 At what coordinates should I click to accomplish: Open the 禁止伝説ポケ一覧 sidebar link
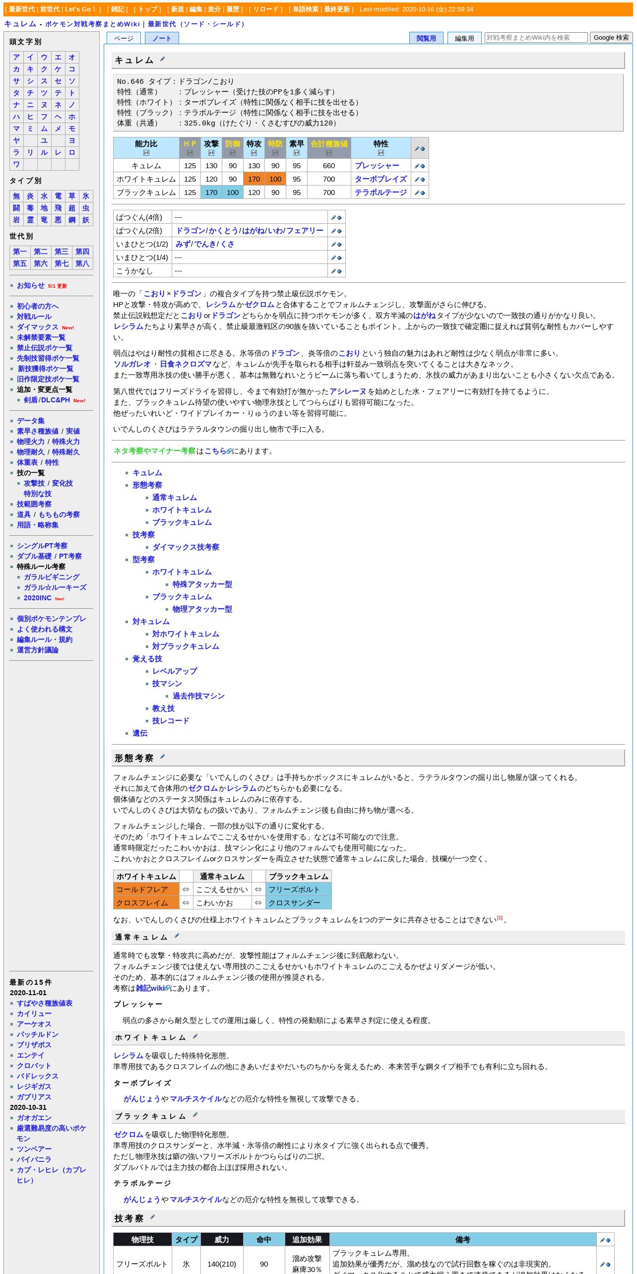[45, 348]
